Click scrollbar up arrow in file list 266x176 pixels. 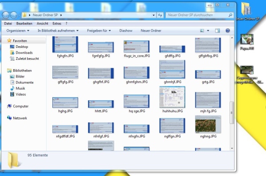232,38
